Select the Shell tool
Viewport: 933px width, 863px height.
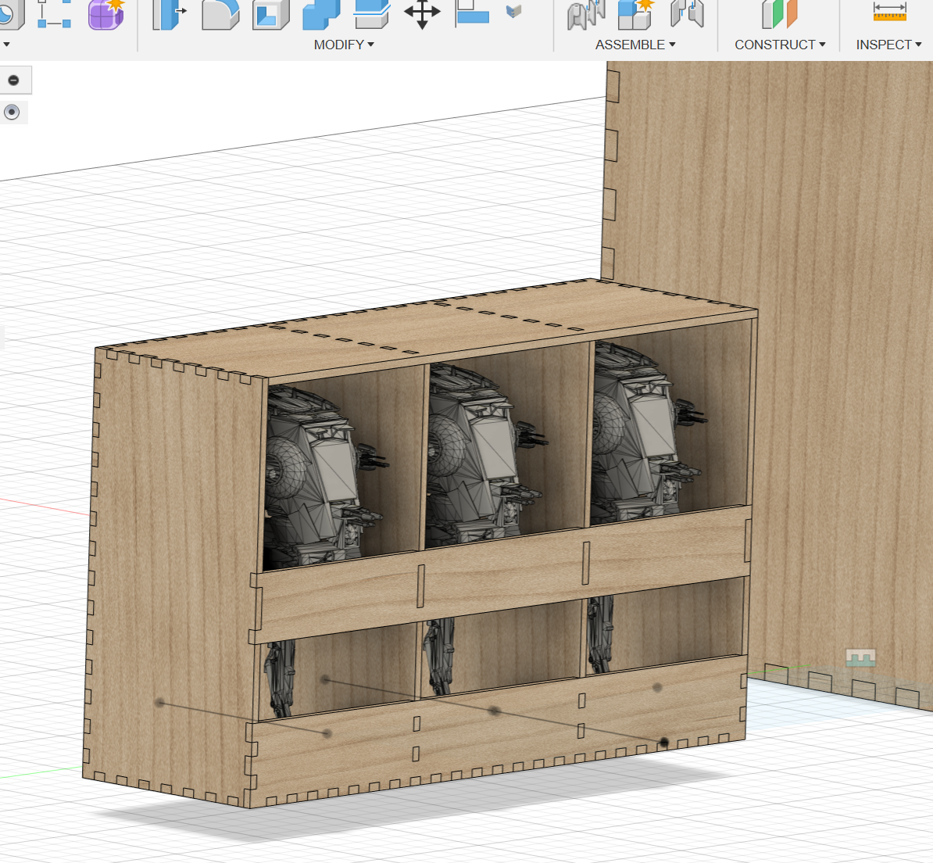[270, 14]
